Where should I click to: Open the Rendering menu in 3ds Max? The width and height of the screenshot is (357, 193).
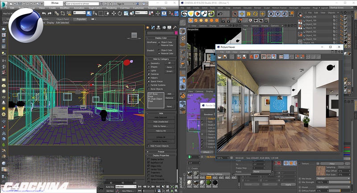point(111,8)
